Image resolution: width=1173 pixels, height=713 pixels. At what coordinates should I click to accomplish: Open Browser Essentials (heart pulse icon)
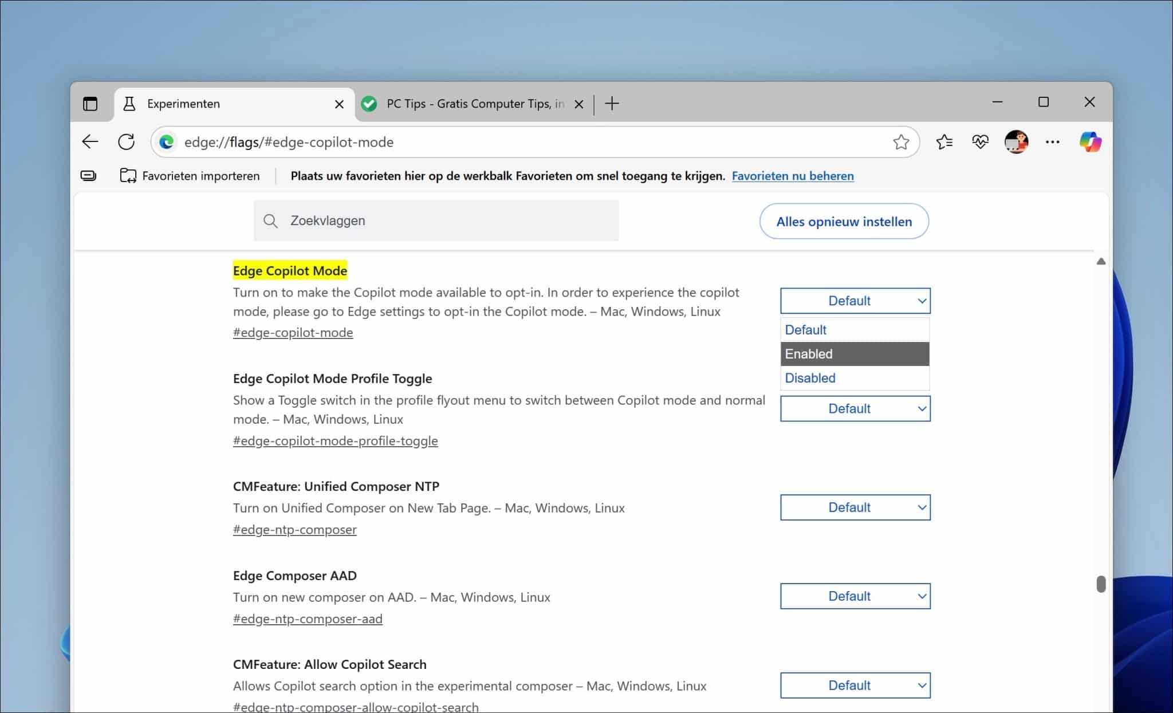pos(980,141)
